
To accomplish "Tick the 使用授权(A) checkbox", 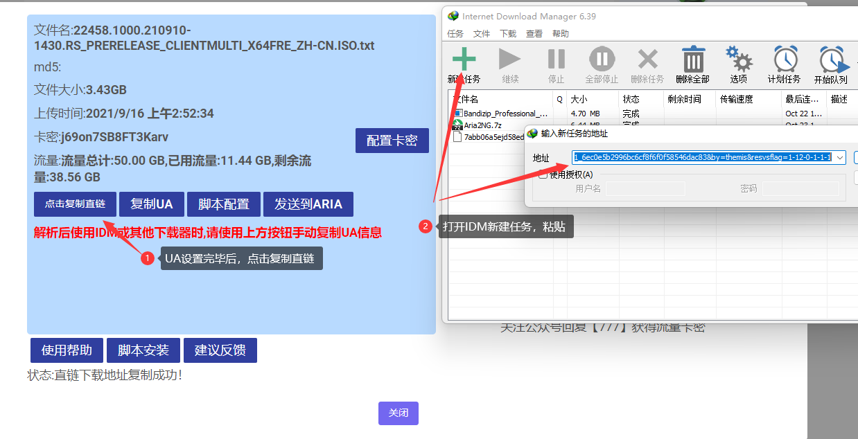I will [543, 174].
